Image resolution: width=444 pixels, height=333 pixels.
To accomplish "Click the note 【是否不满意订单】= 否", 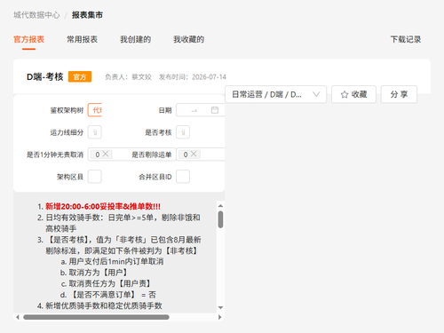I will point(113,295).
